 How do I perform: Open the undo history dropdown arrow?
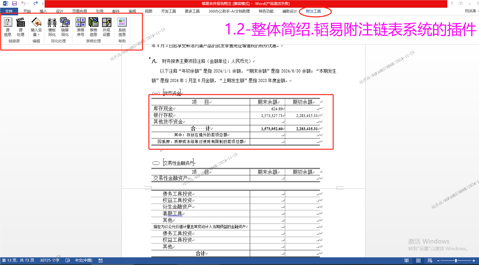28,3
